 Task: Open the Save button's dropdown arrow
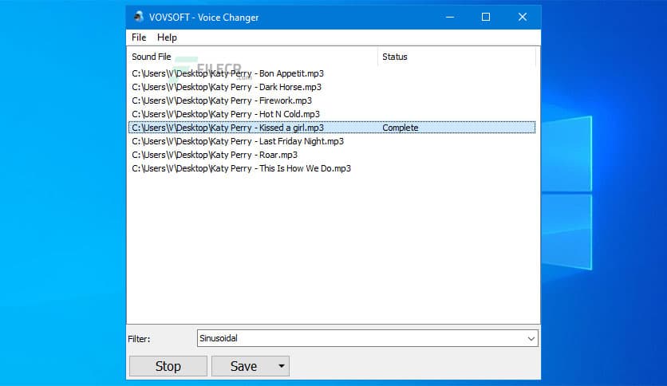click(282, 366)
